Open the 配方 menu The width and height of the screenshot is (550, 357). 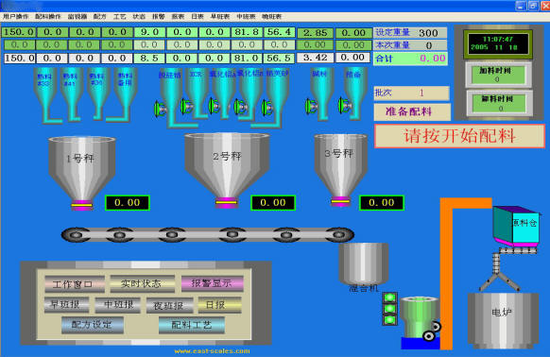tap(99, 16)
